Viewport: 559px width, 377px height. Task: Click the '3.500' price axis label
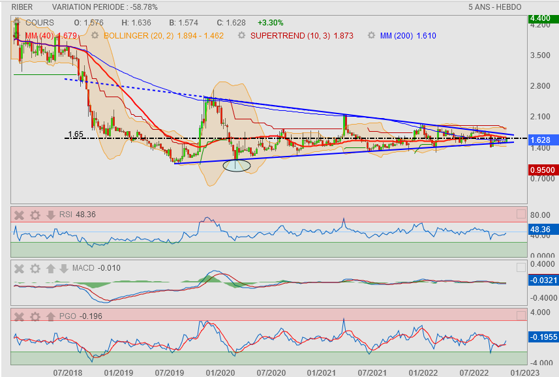point(541,55)
